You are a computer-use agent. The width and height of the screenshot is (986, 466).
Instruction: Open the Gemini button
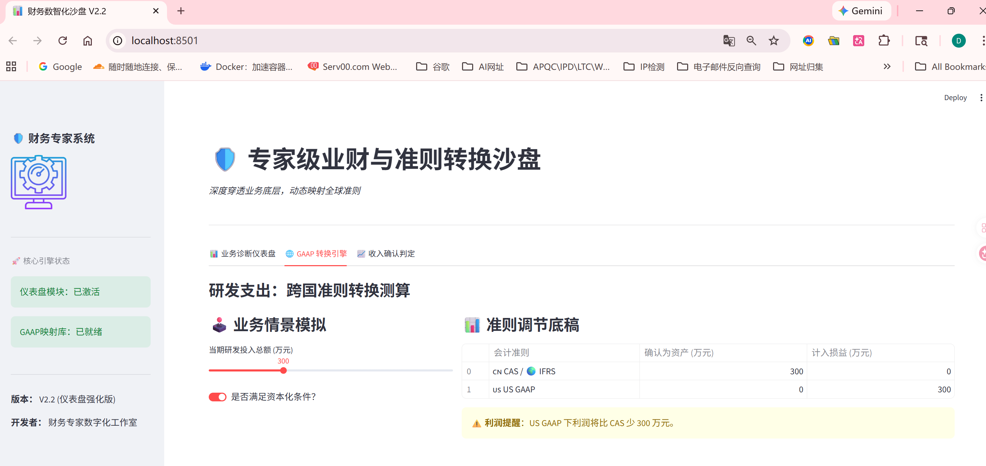pyautogui.click(x=861, y=11)
